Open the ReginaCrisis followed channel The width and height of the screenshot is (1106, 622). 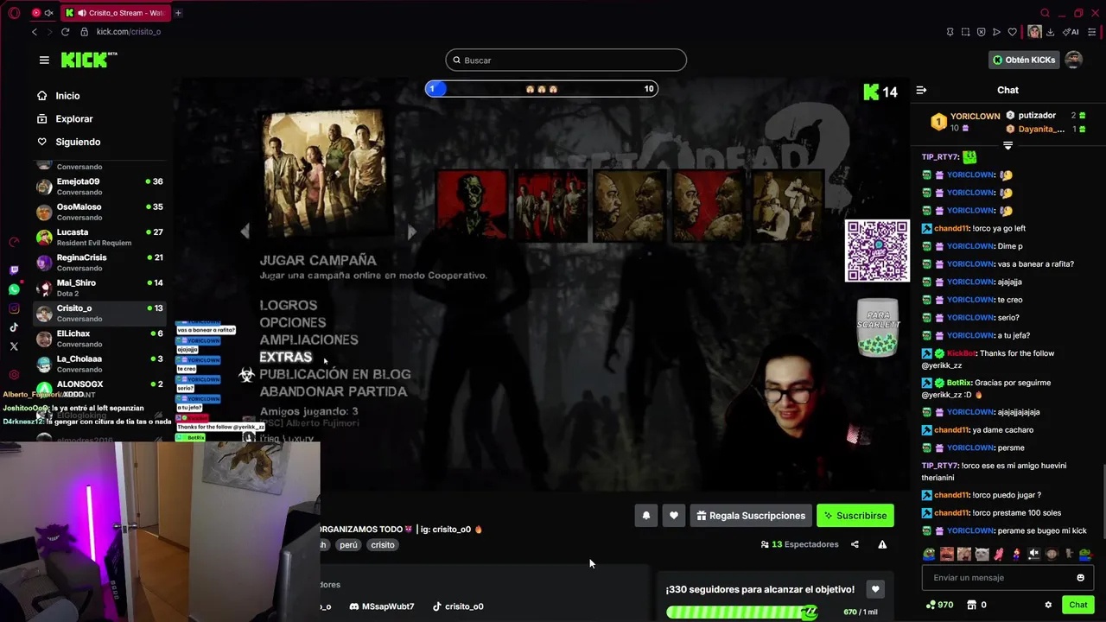[99, 262]
